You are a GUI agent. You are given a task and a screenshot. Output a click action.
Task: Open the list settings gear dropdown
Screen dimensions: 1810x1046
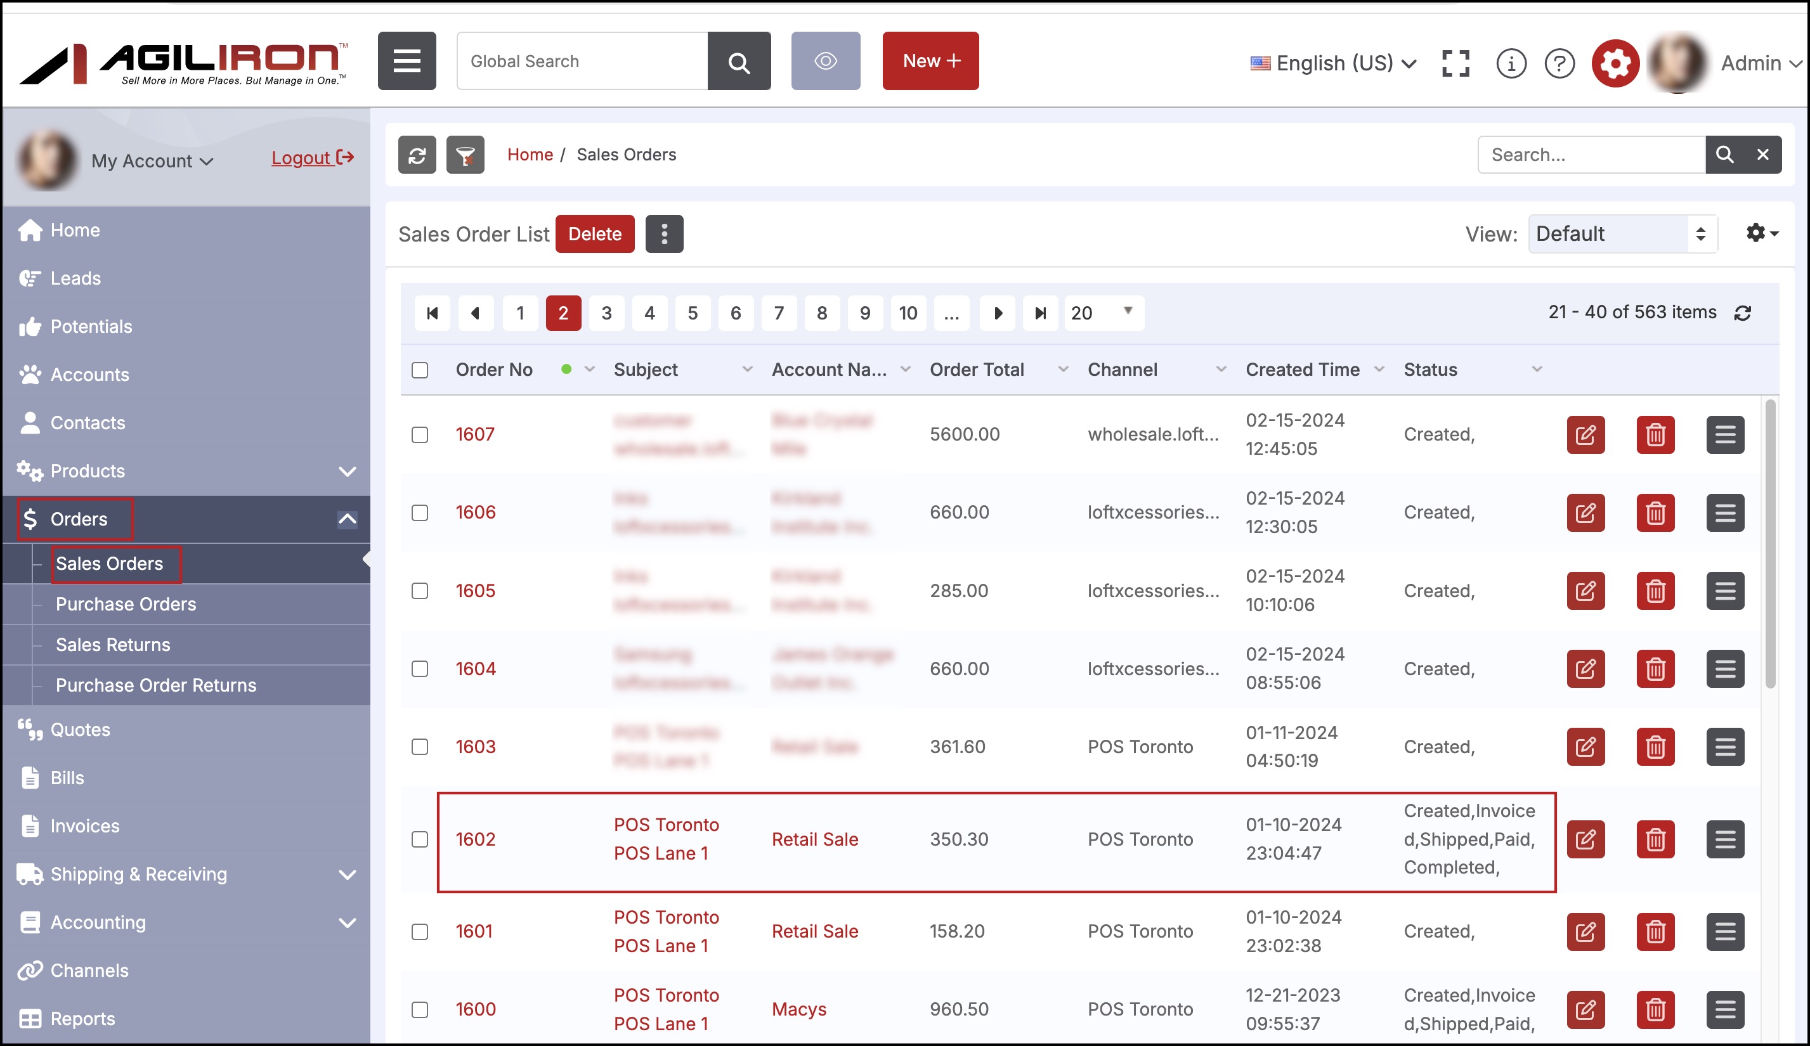1761,233
